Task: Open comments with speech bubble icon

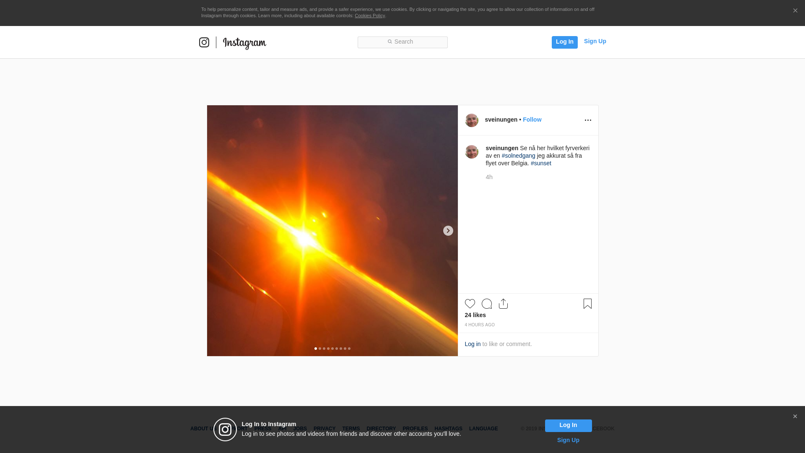Action: [x=486, y=304]
